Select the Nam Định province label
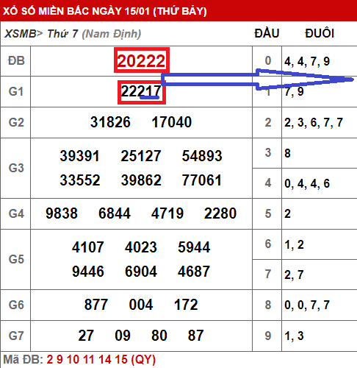The height and width of the screenshot is (368, 357). click(112, 34)
